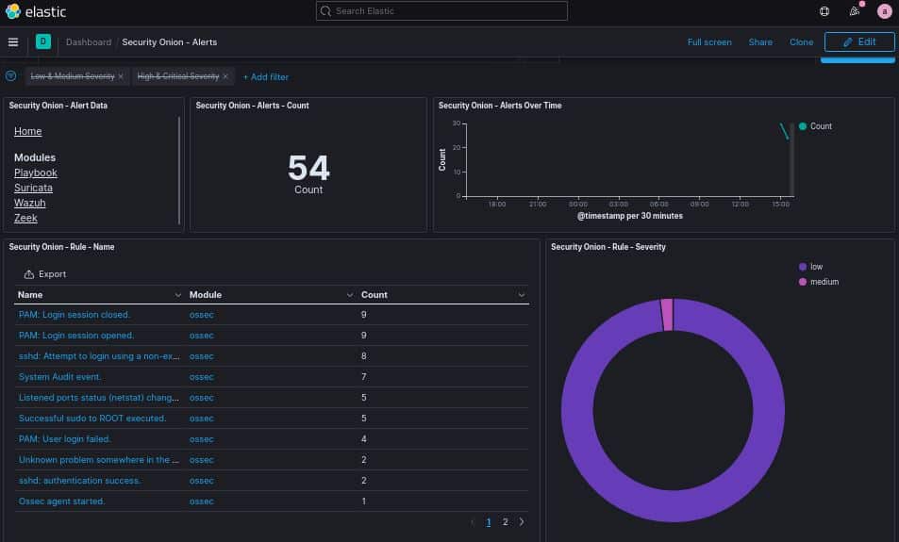Open the Zeek module link
899x542 pixels.
click(25, 218)
